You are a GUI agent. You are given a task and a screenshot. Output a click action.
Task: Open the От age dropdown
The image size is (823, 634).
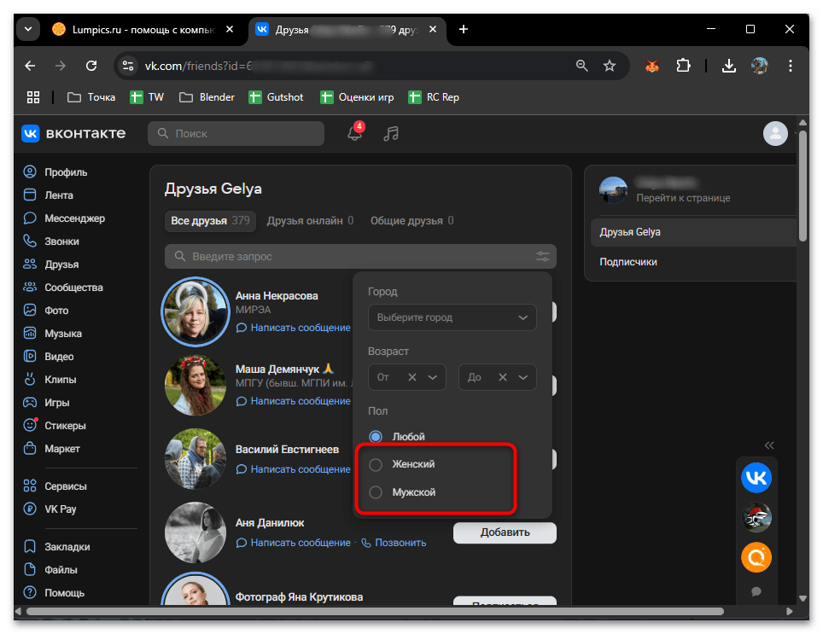pyautogui.click(x=433, y=377)
